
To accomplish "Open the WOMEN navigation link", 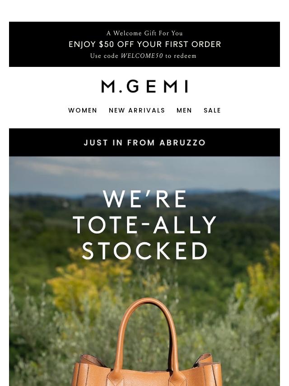I will (x=83, y=110).
